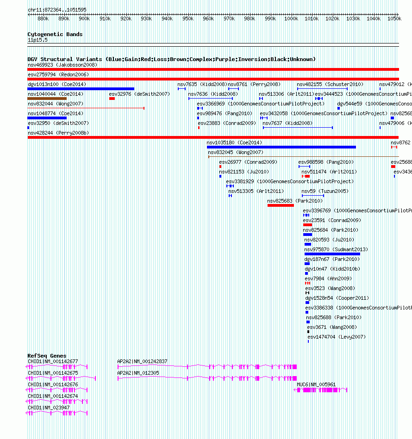Click AP2A2|NM_001242837 gene label
This screenshot has height=439, width=412.
[142, 361]
